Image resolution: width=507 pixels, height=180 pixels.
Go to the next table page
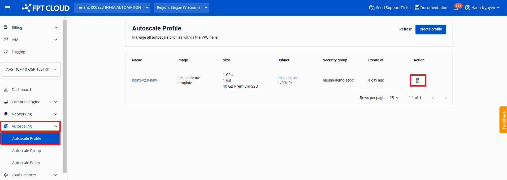446,98
